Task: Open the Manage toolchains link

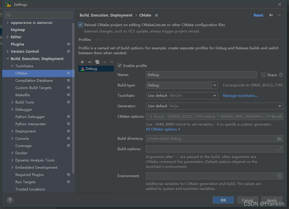Action: tap(240, 96)
